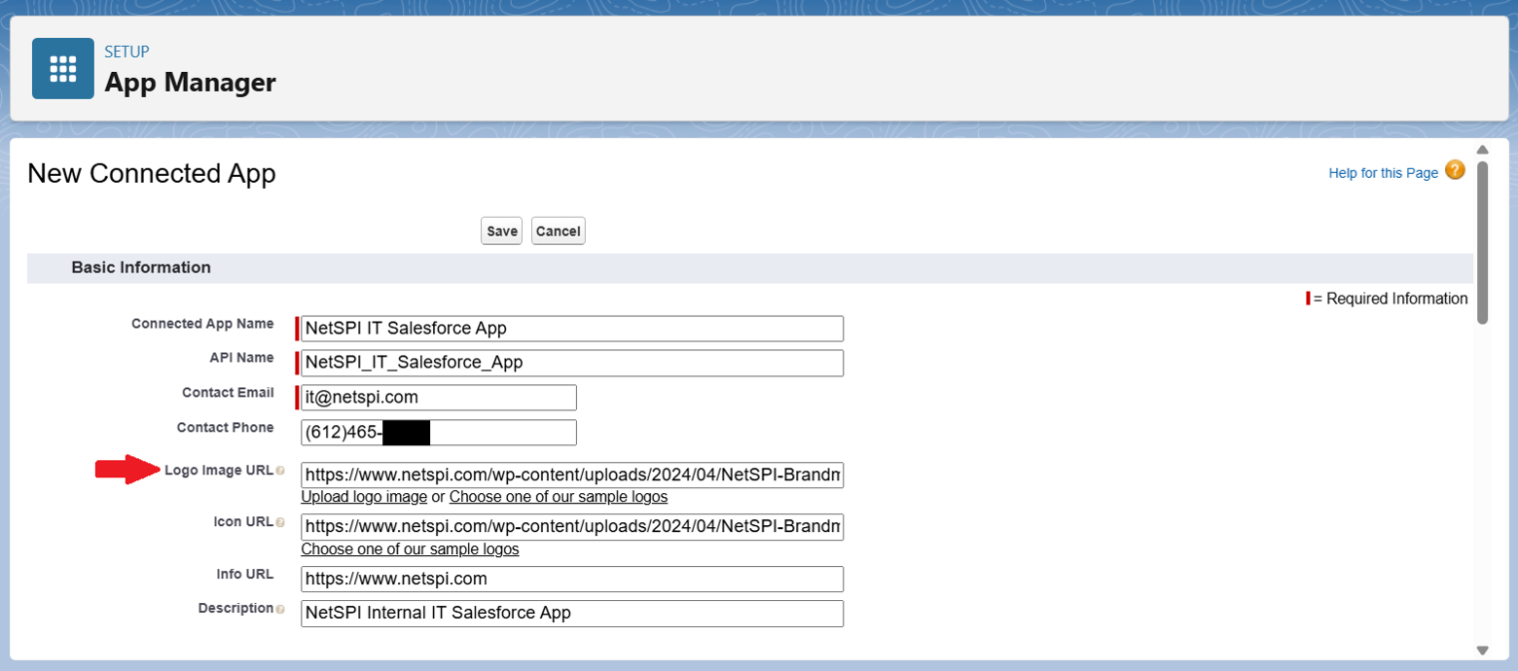Focus the Connected App Name field
This screenshot has width=1518, height=671.
tap(571, 329)
